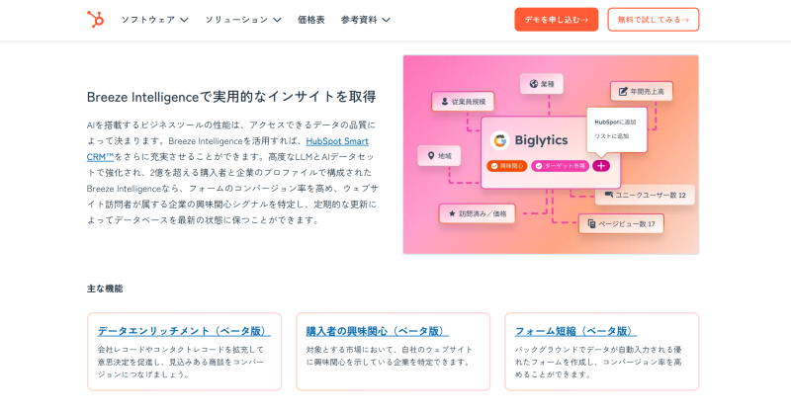Expand the ソリューション chevron arrow
Screen dimensions: 791x413
point(277,20)
